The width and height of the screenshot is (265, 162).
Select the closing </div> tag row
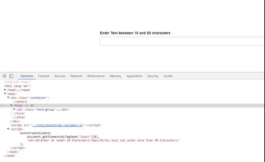(15, 121)
